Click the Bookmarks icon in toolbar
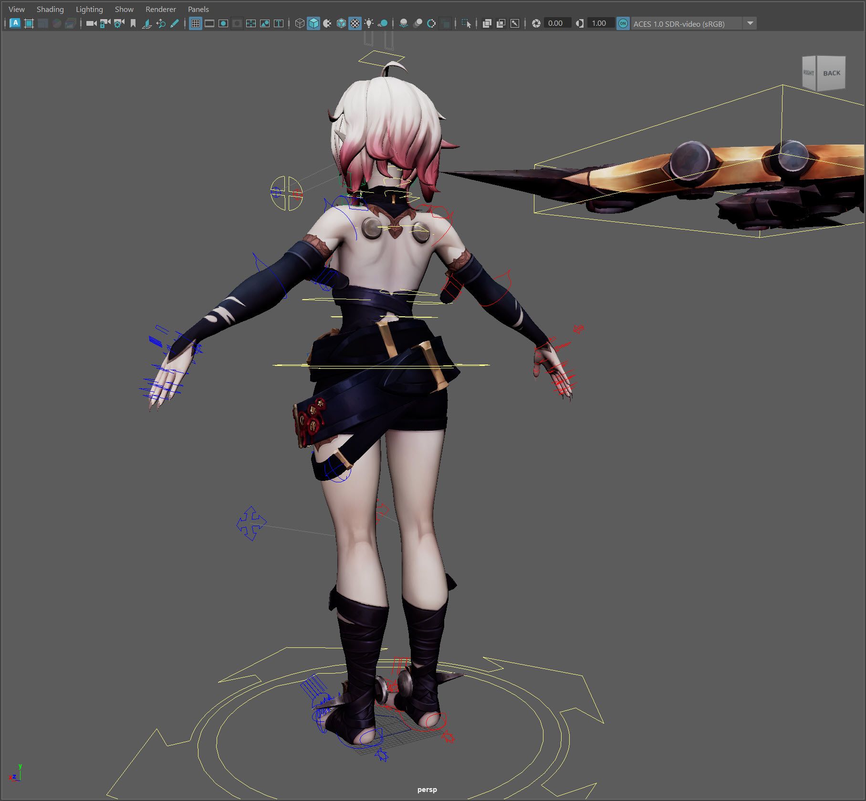The image size is (866, 801). click(x=133, y=23)
